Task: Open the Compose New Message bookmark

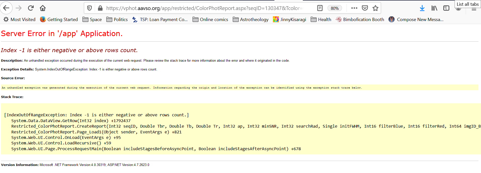Action: (x=416, y=19)
